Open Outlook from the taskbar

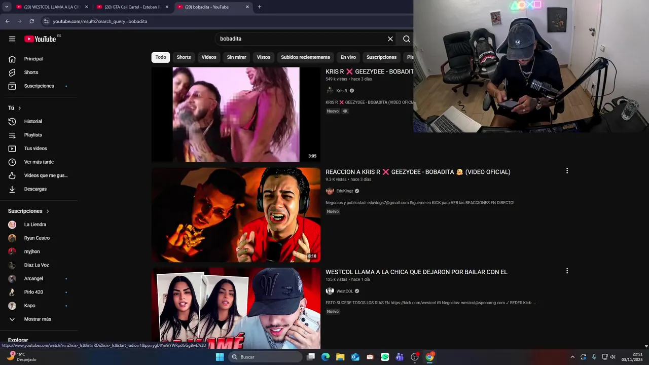(x=355, y=357)
